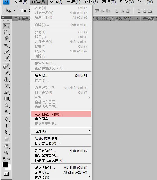Screen dimensions: 157x180
Task: Select the History Brush tool
Action: coord(6,86)
